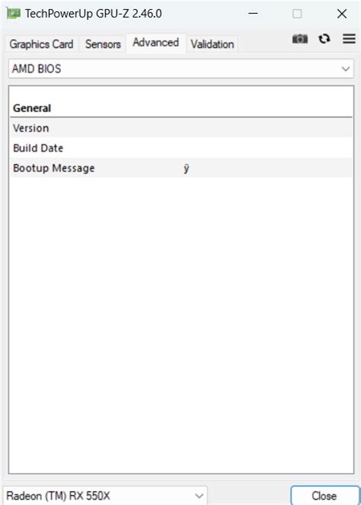
Task: Click the ÿ value beside Bootup Message
Action: pos(186,169)
